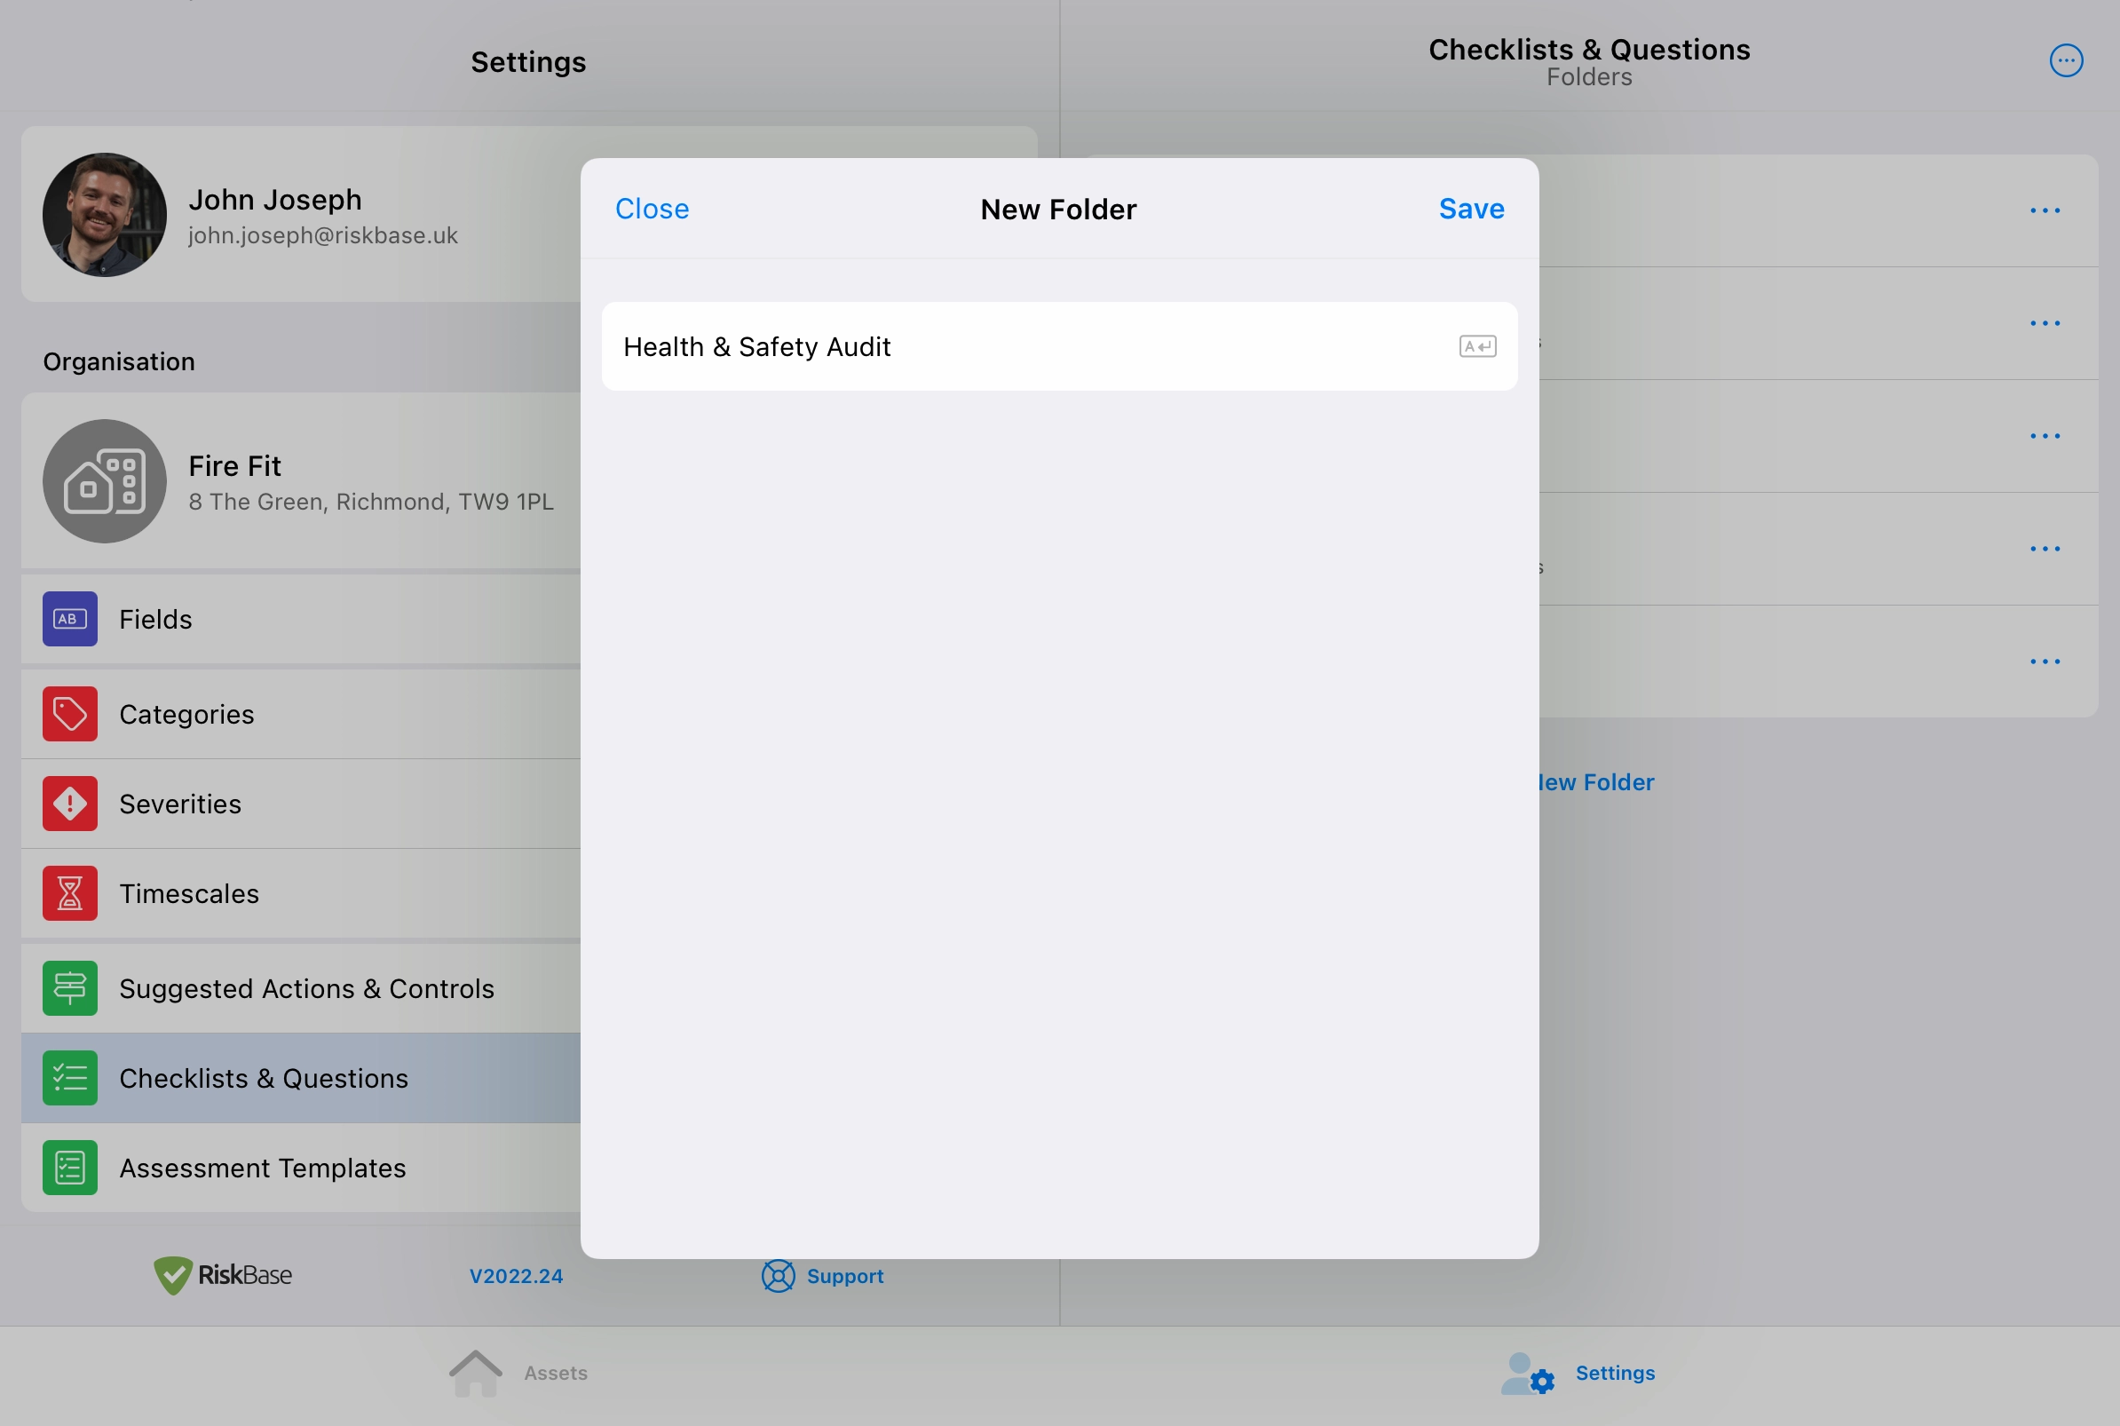
Task: Open the Fields icon
Action: pos(70,620)
